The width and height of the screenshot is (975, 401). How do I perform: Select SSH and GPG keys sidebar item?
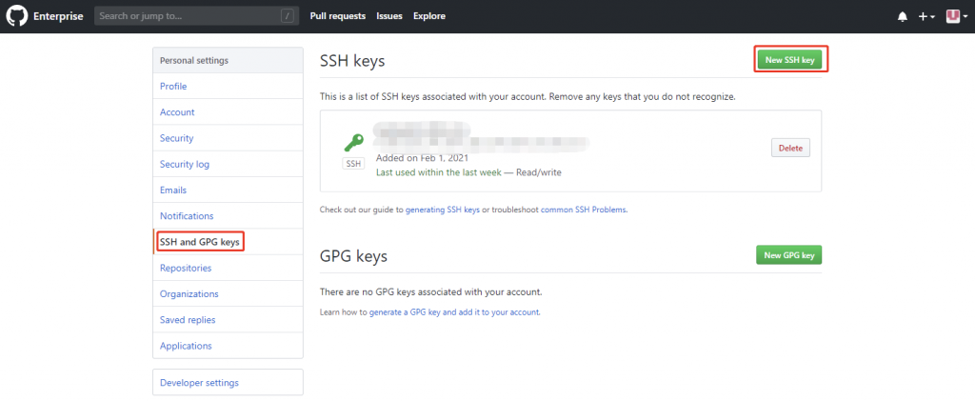(200, 242)
